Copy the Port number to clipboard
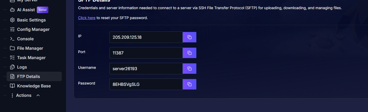 pyautogui.click(x=189, y=53)
